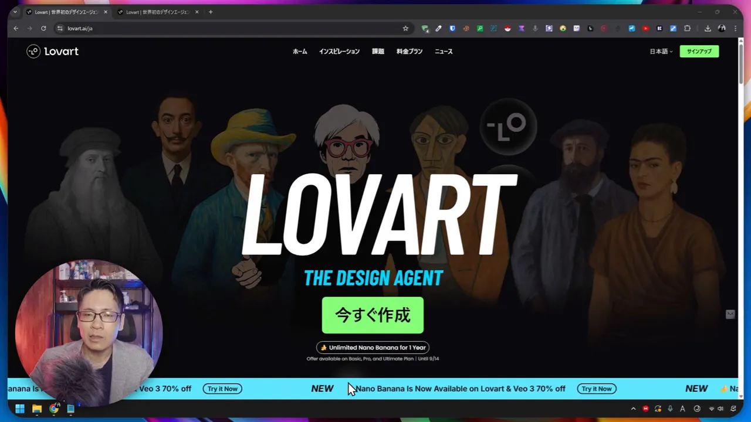
Task: Open the 課題 nav item
Action: coord(378,52)
